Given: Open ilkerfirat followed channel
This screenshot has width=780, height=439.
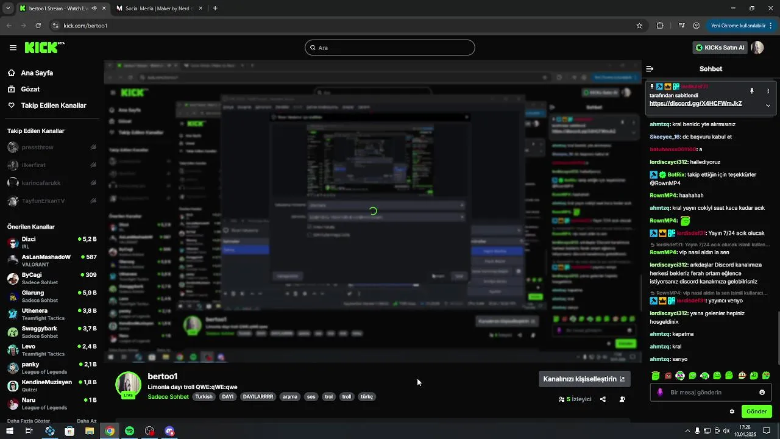Looking at the screenshot, I should pyautogui.click(x=51, y=165).
